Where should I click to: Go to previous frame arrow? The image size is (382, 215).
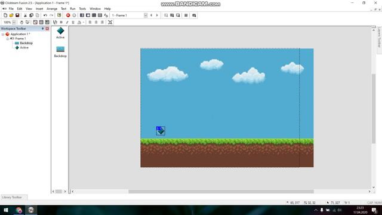pos(151,15)
